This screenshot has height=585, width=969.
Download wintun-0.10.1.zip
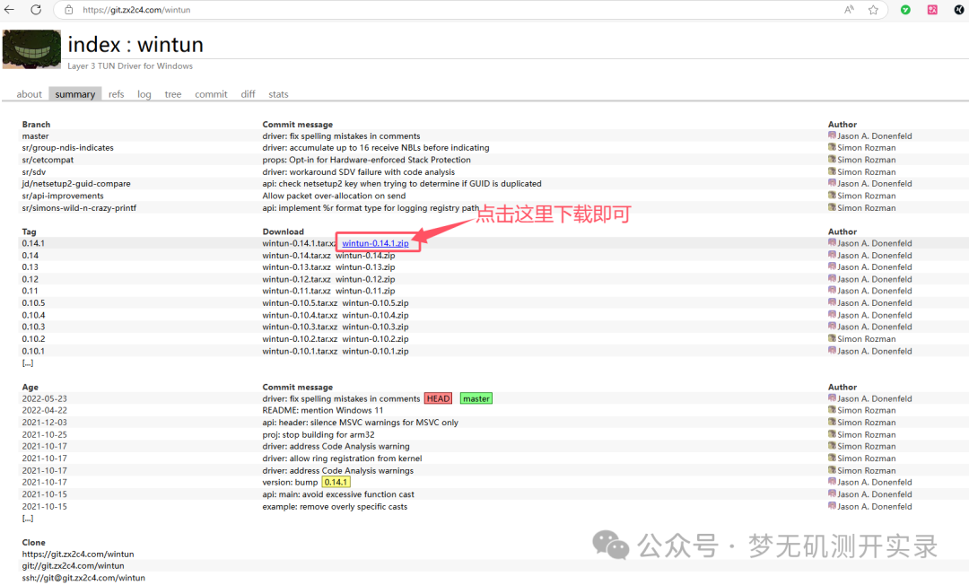[375, 351]
